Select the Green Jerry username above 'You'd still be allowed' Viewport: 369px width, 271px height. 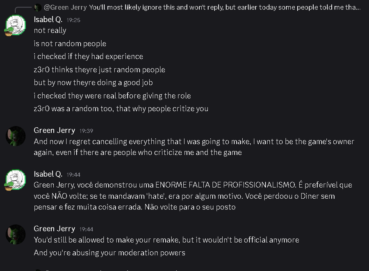pos(54,229)
